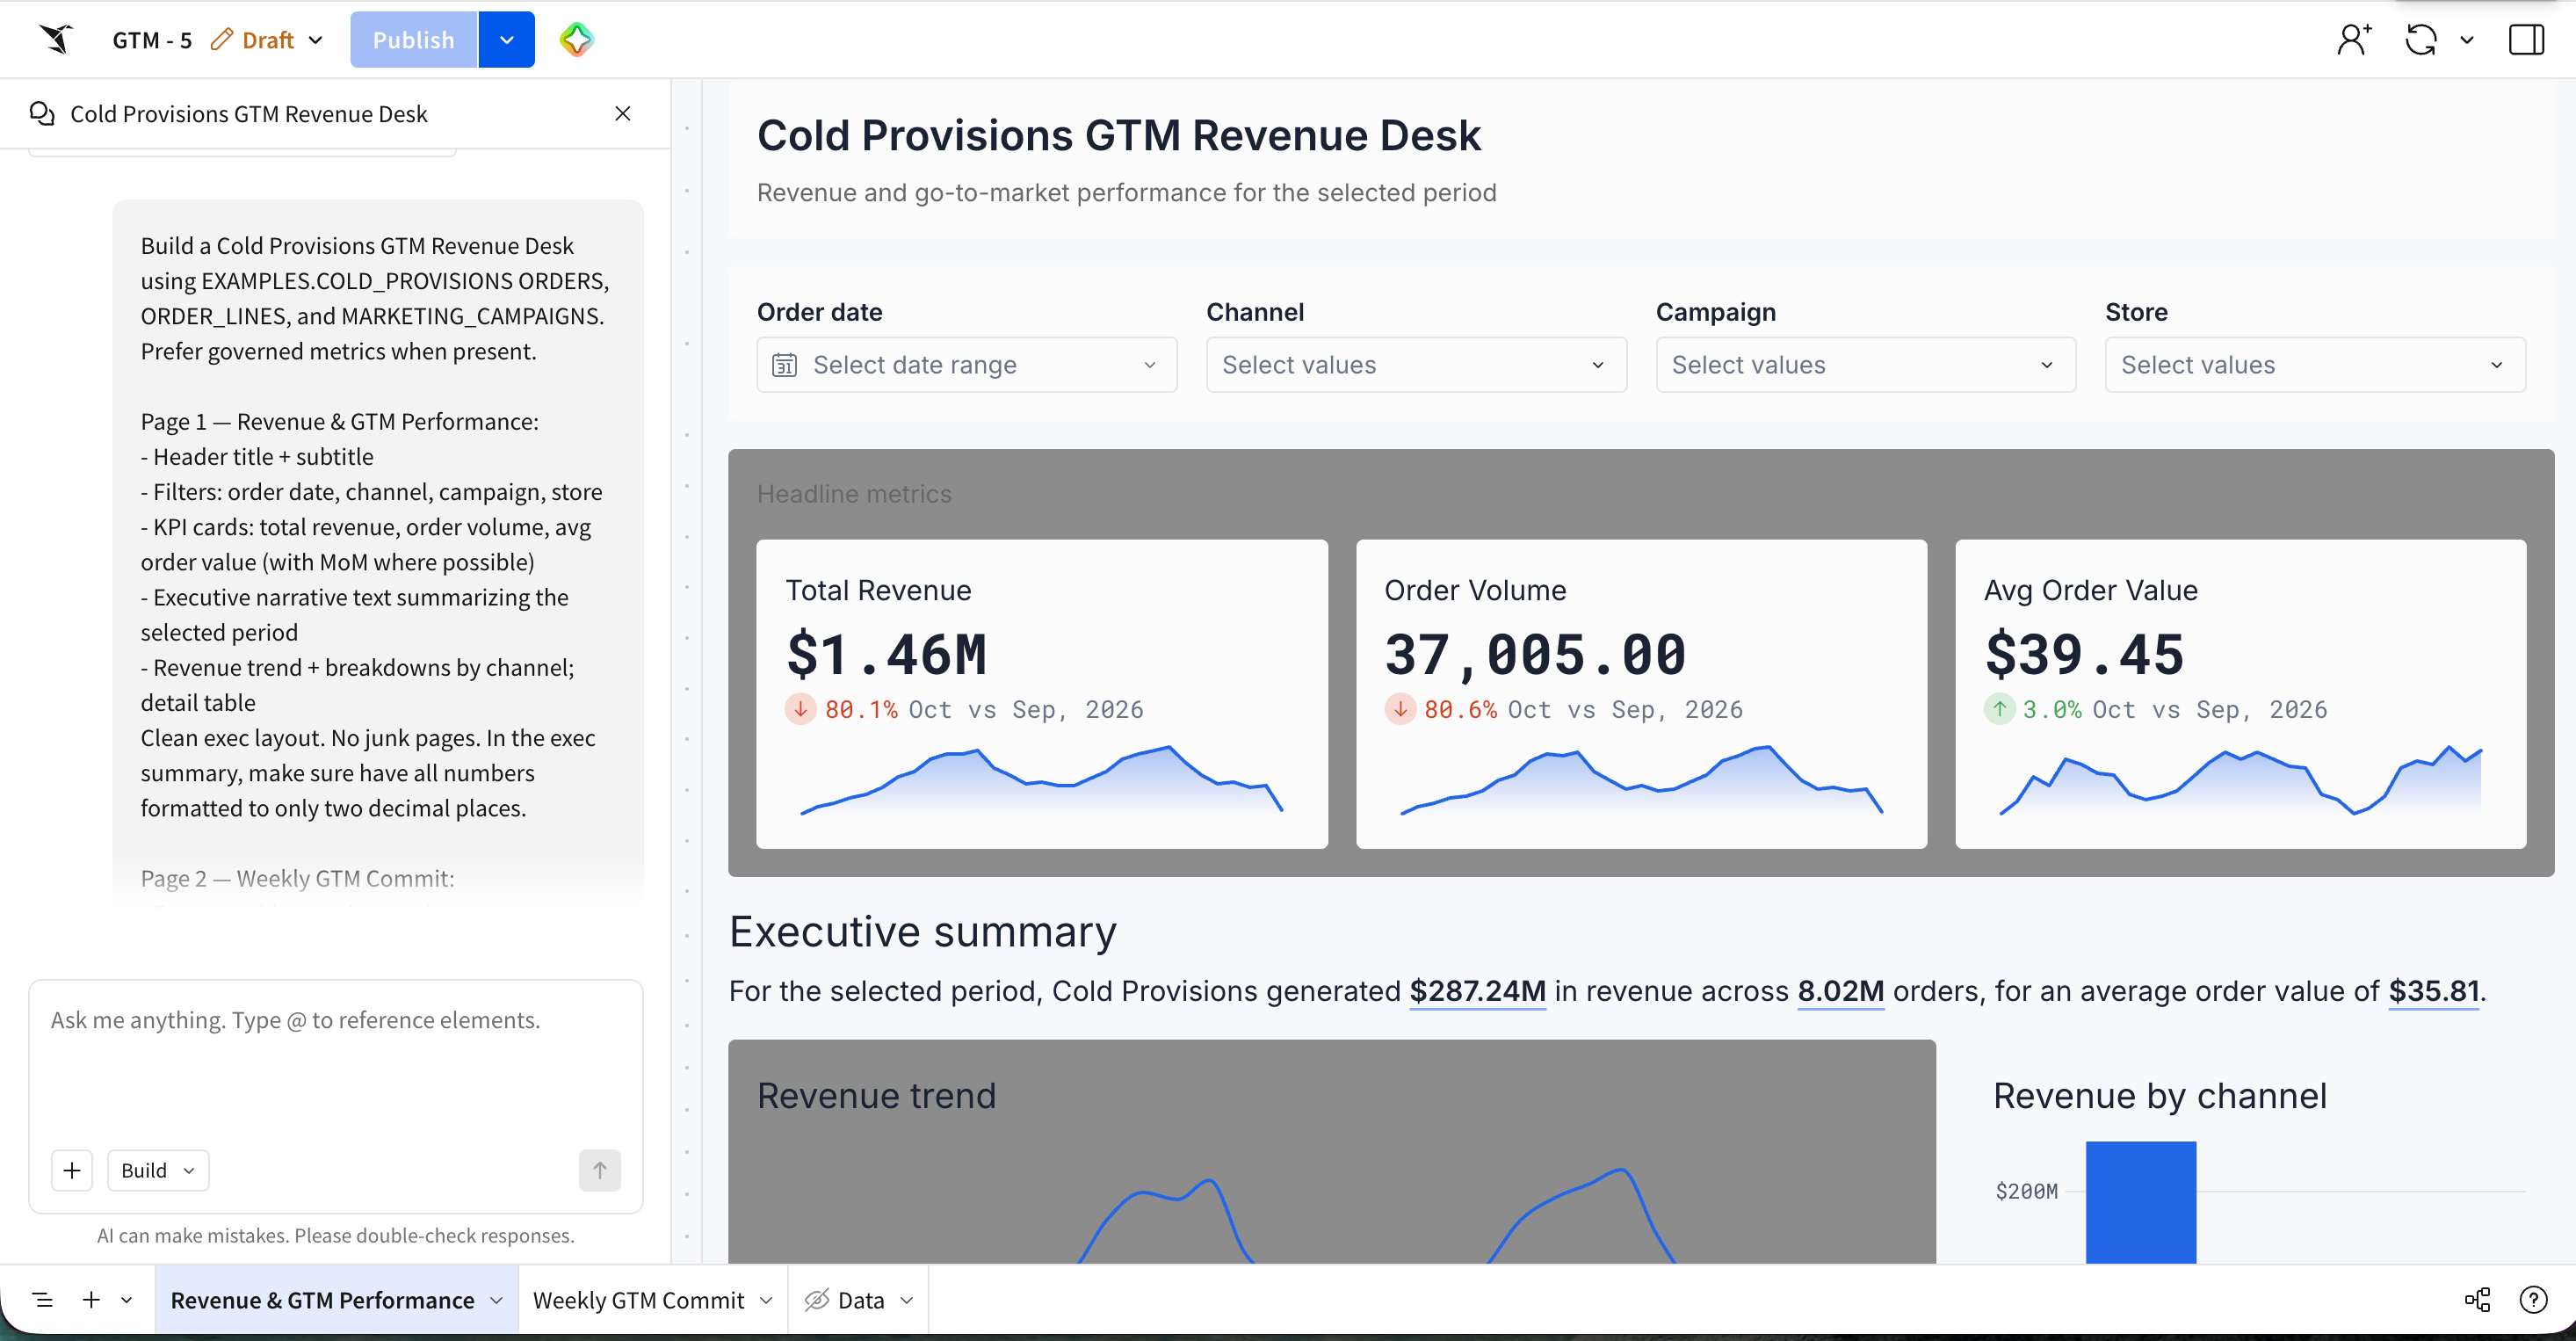The height and width of the screenshot is (1341, 2576).
Task: Click the colorful AI assistant icon
Action: (x=577, y=40)
